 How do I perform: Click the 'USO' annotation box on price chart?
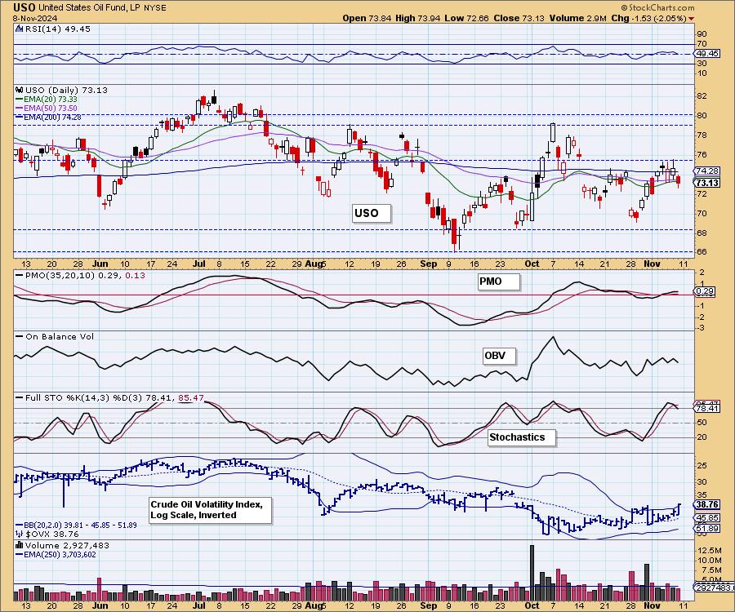pos(371,213)
